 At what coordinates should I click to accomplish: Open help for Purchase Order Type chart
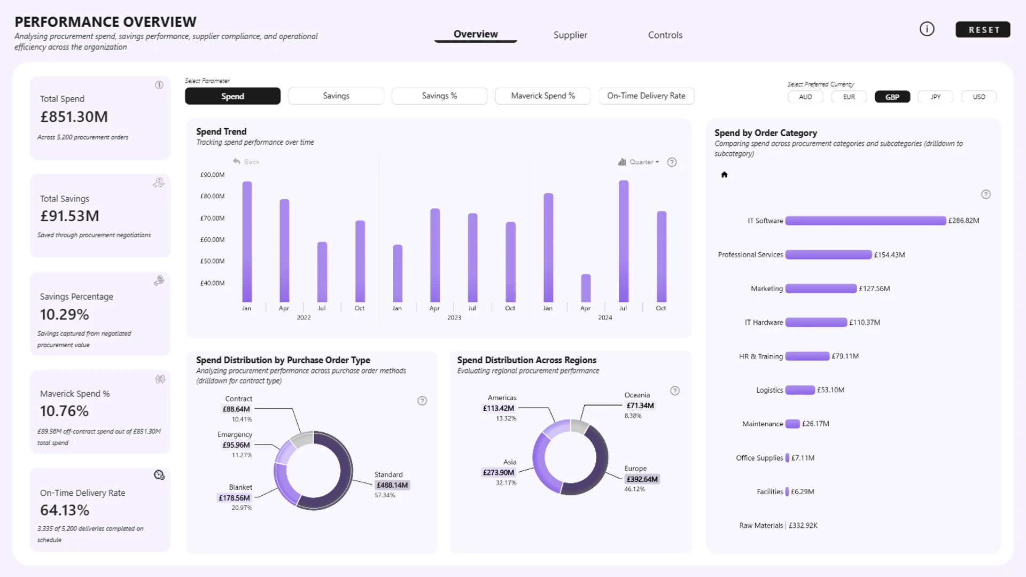[422, 401]
